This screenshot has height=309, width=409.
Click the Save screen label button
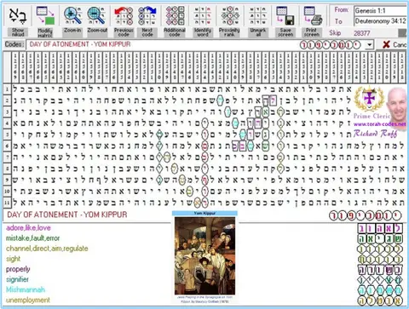tap(285, 32)
